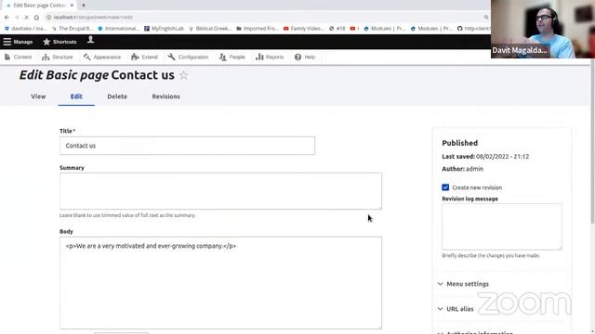Click the browser address bar URL
The width and height of the screenshot is (595, 334).
pos(93,17)
